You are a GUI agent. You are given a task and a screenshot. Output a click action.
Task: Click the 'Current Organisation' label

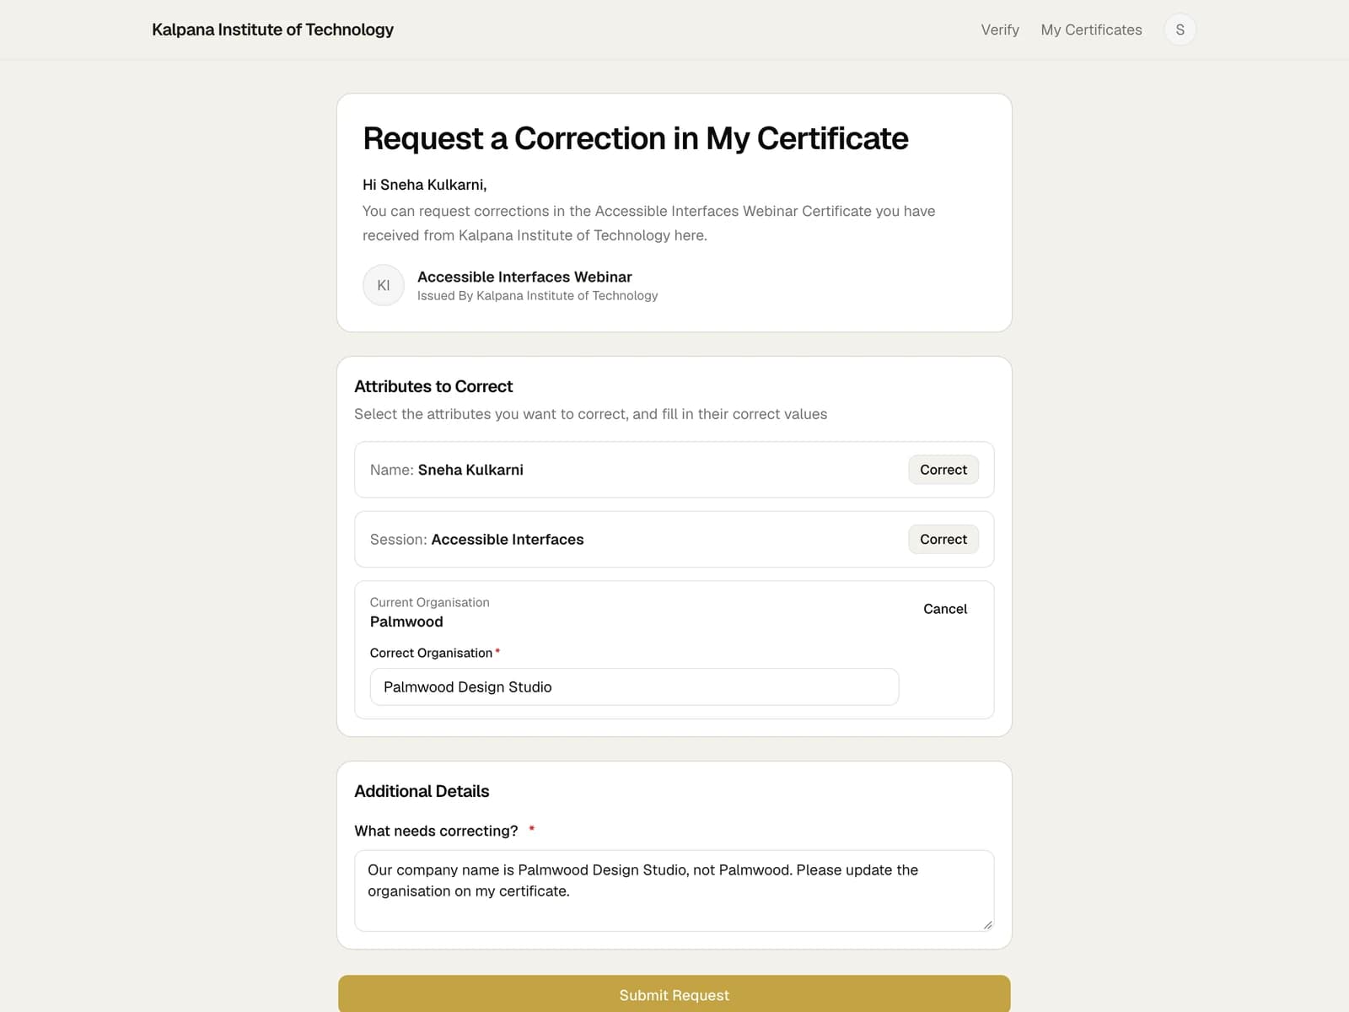click(x=429, y=602)
